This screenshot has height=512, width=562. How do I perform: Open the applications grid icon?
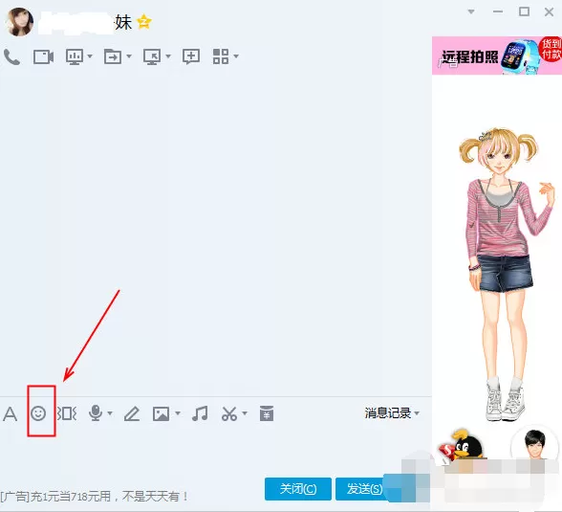221,56
